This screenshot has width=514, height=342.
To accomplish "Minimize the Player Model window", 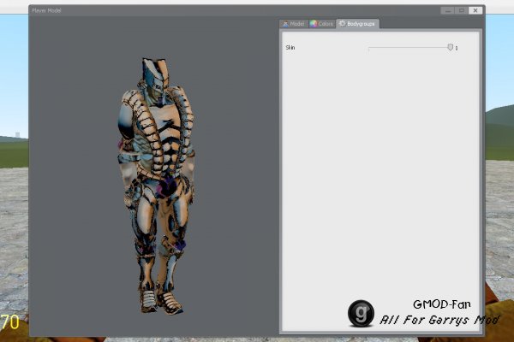I will tap(447, 10).
